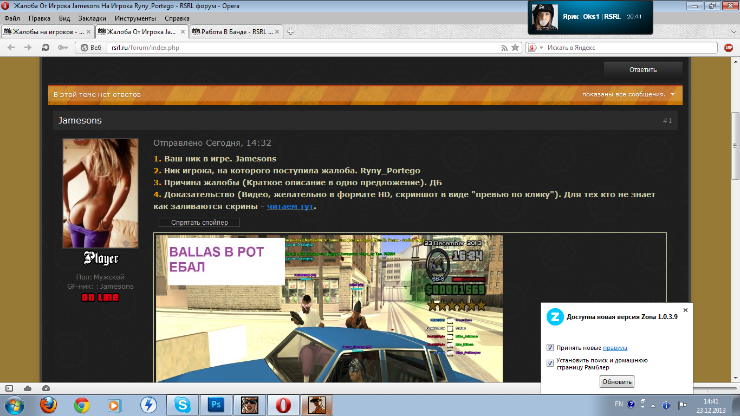
Task: Launch Firefox from the taskbar
Action: click(x=48, y=405)
